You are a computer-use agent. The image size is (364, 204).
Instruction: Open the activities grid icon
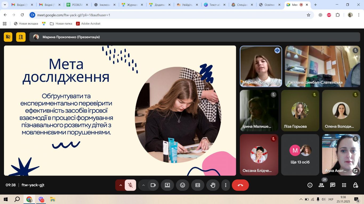coord(344,185)
